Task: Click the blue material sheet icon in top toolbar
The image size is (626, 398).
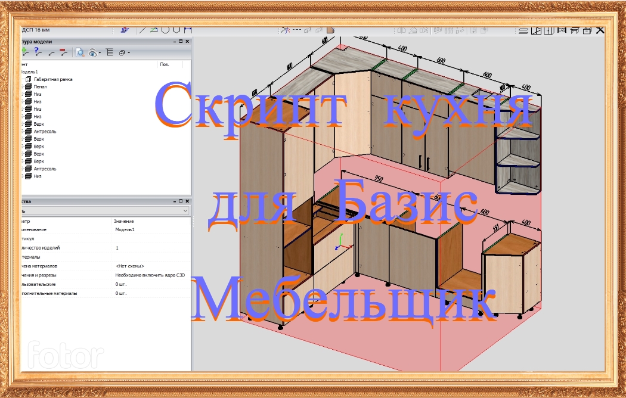Action: coord(125,30)
